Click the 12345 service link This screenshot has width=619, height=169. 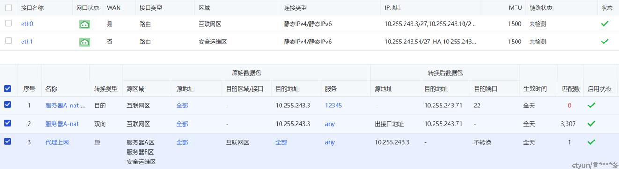click(x=333, y=106)
